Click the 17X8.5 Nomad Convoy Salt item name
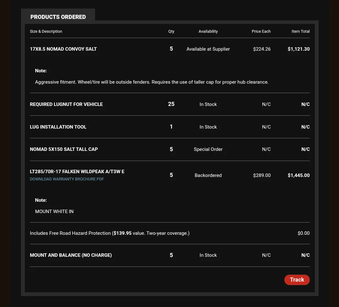Screen dimensions: 339x307 click(63, 49)
